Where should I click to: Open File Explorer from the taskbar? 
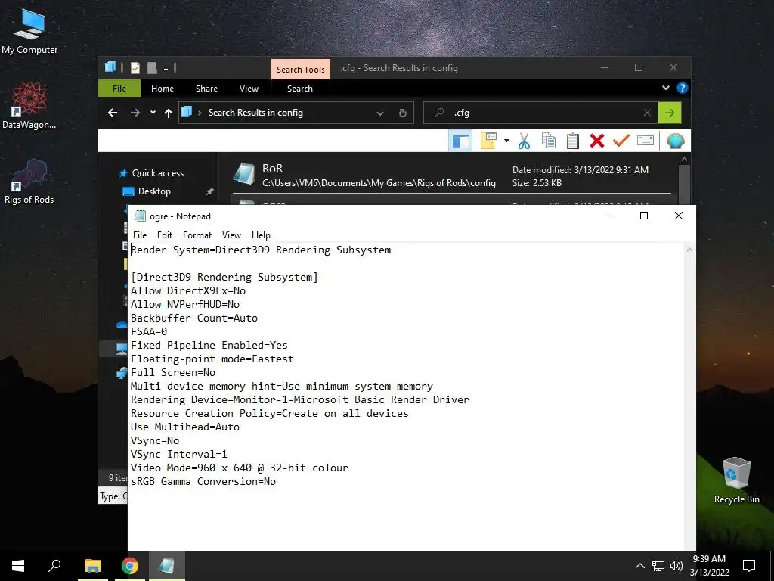(x=92, y=566)
